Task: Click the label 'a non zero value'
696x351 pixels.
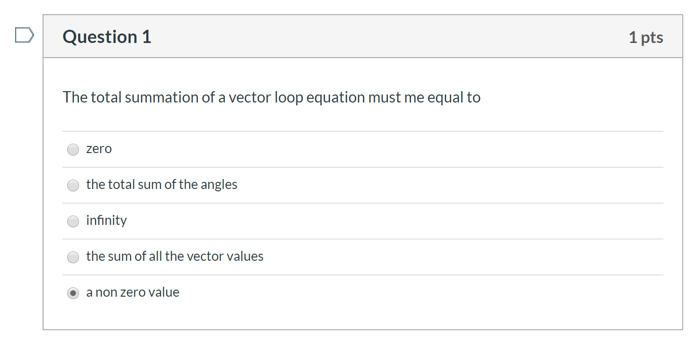Action: click(x=132, y=292)
